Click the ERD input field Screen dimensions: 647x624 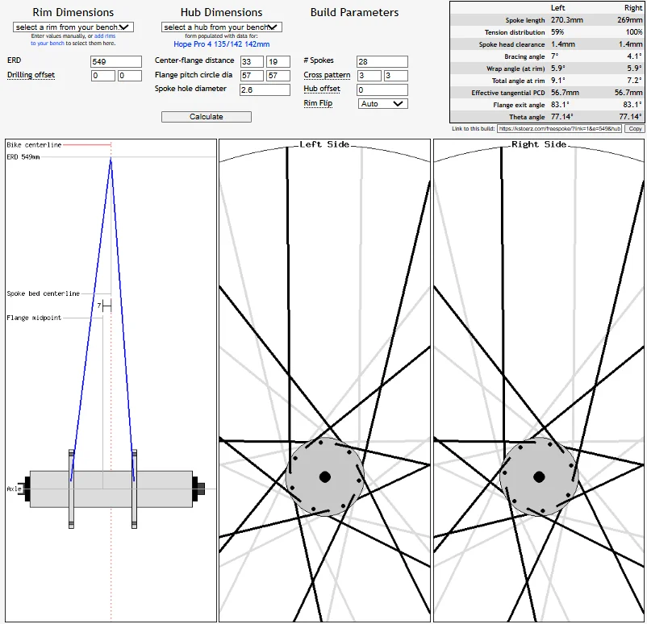coord(116,62)
